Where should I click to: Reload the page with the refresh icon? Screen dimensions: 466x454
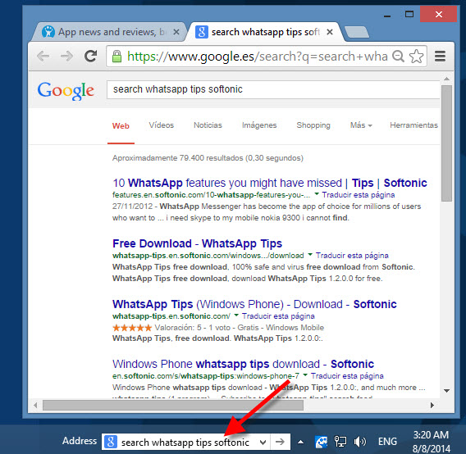coord(90,56)
